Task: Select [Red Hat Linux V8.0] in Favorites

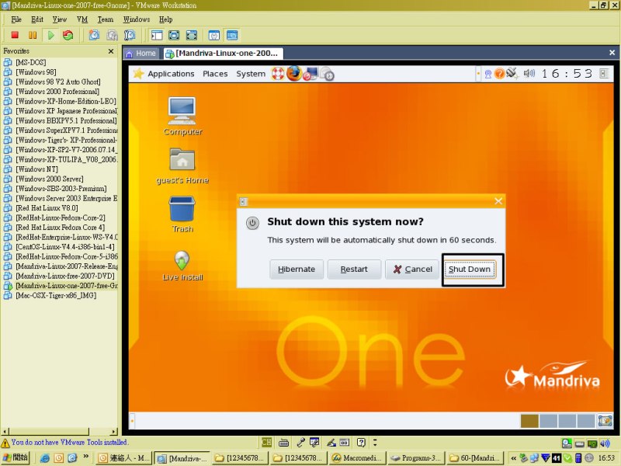Action: click(47, 208)
